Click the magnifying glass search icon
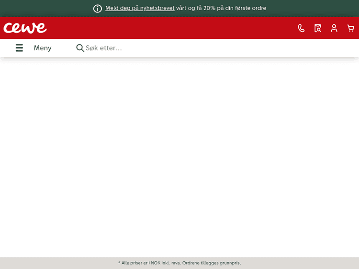Screen dimensions: 359x269 (80, 48)
